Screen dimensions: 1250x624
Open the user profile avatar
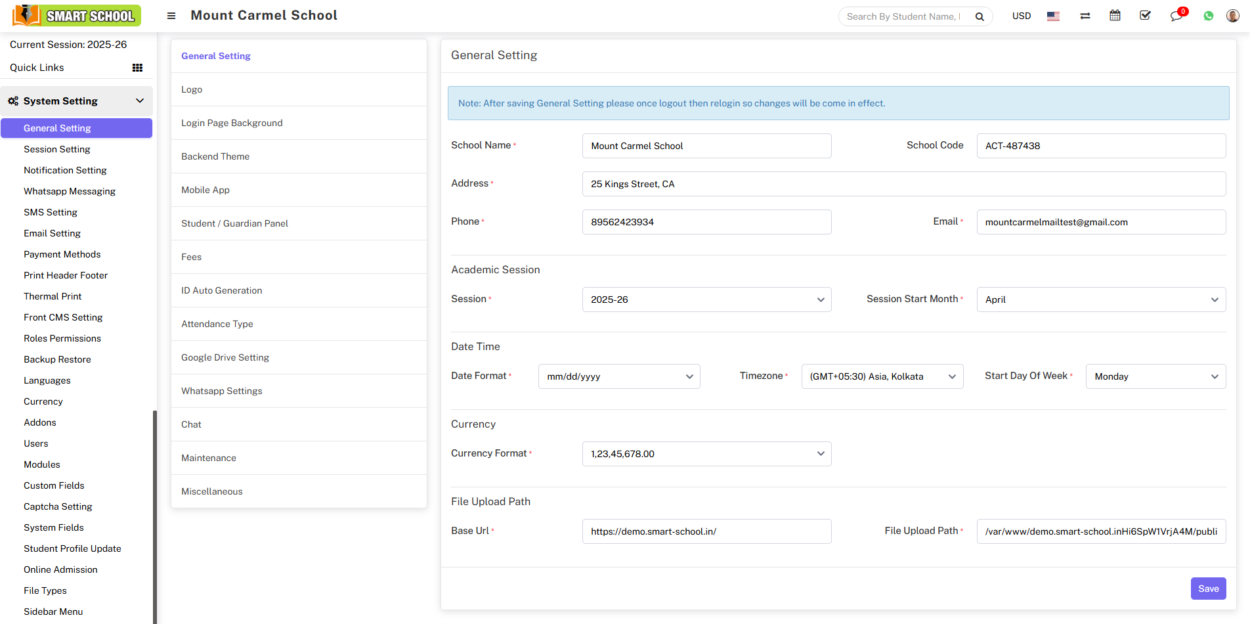[x=1232, y=16]
